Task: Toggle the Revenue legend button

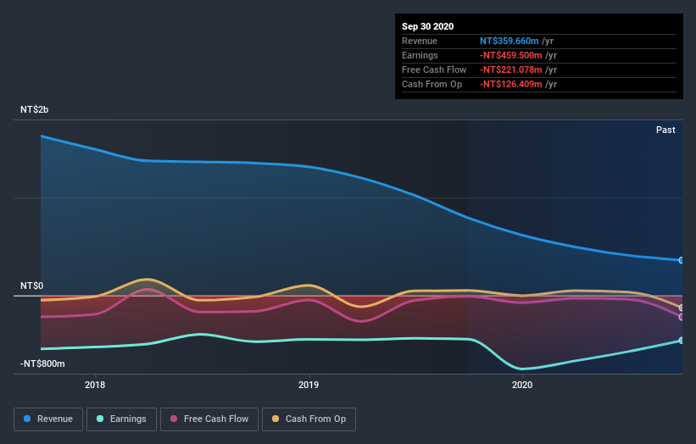Action: tap(48, 419)
